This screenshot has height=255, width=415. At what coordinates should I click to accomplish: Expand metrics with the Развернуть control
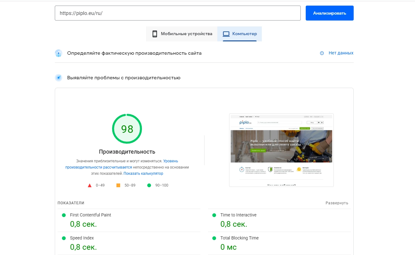(x=337, y=203)
